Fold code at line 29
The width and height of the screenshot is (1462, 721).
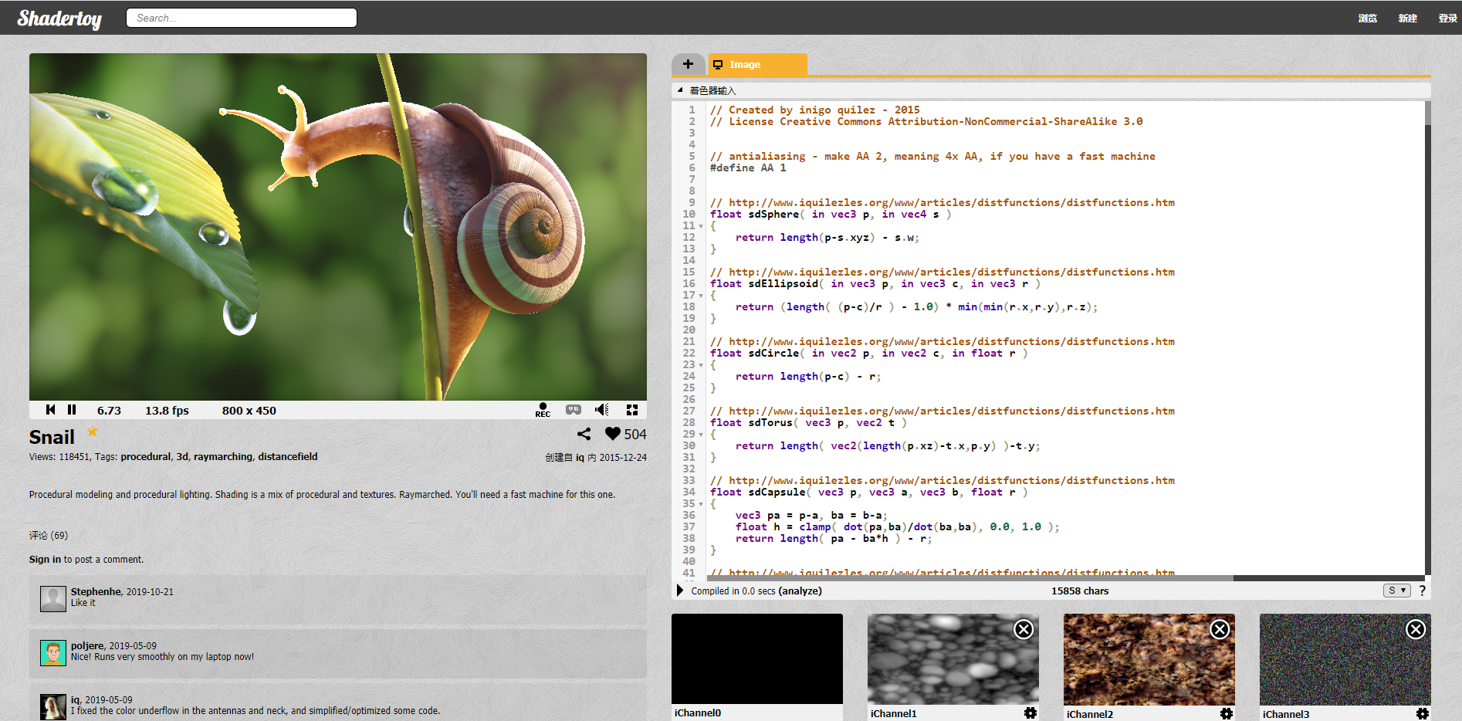click(701, 435)
